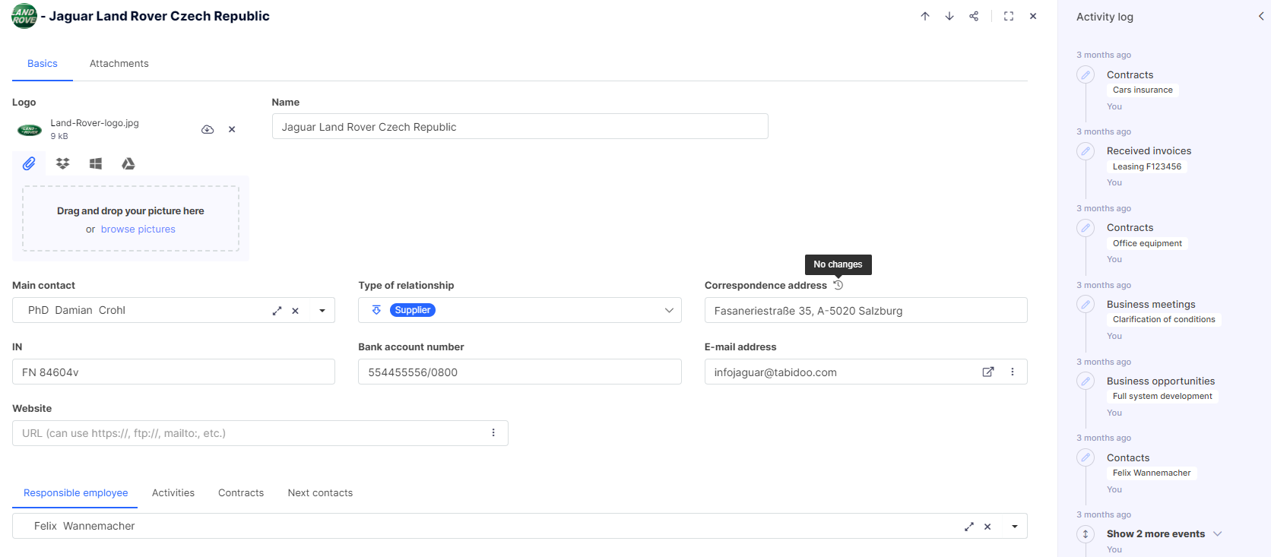Viewport: 1271px width, 557px height.
Task: Click edit icon beside Business opportunities
Action: (x=1086, y=381)
